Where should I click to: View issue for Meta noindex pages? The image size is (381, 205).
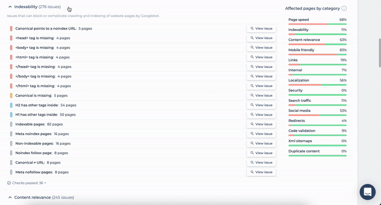click(x=261, y=134)
